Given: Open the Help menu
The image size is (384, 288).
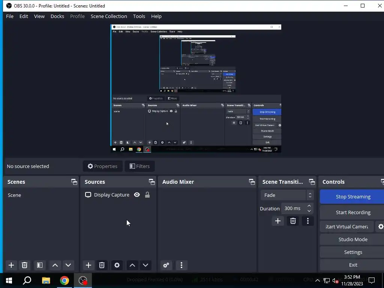Looking at the screenshot, I should point(156,16).
